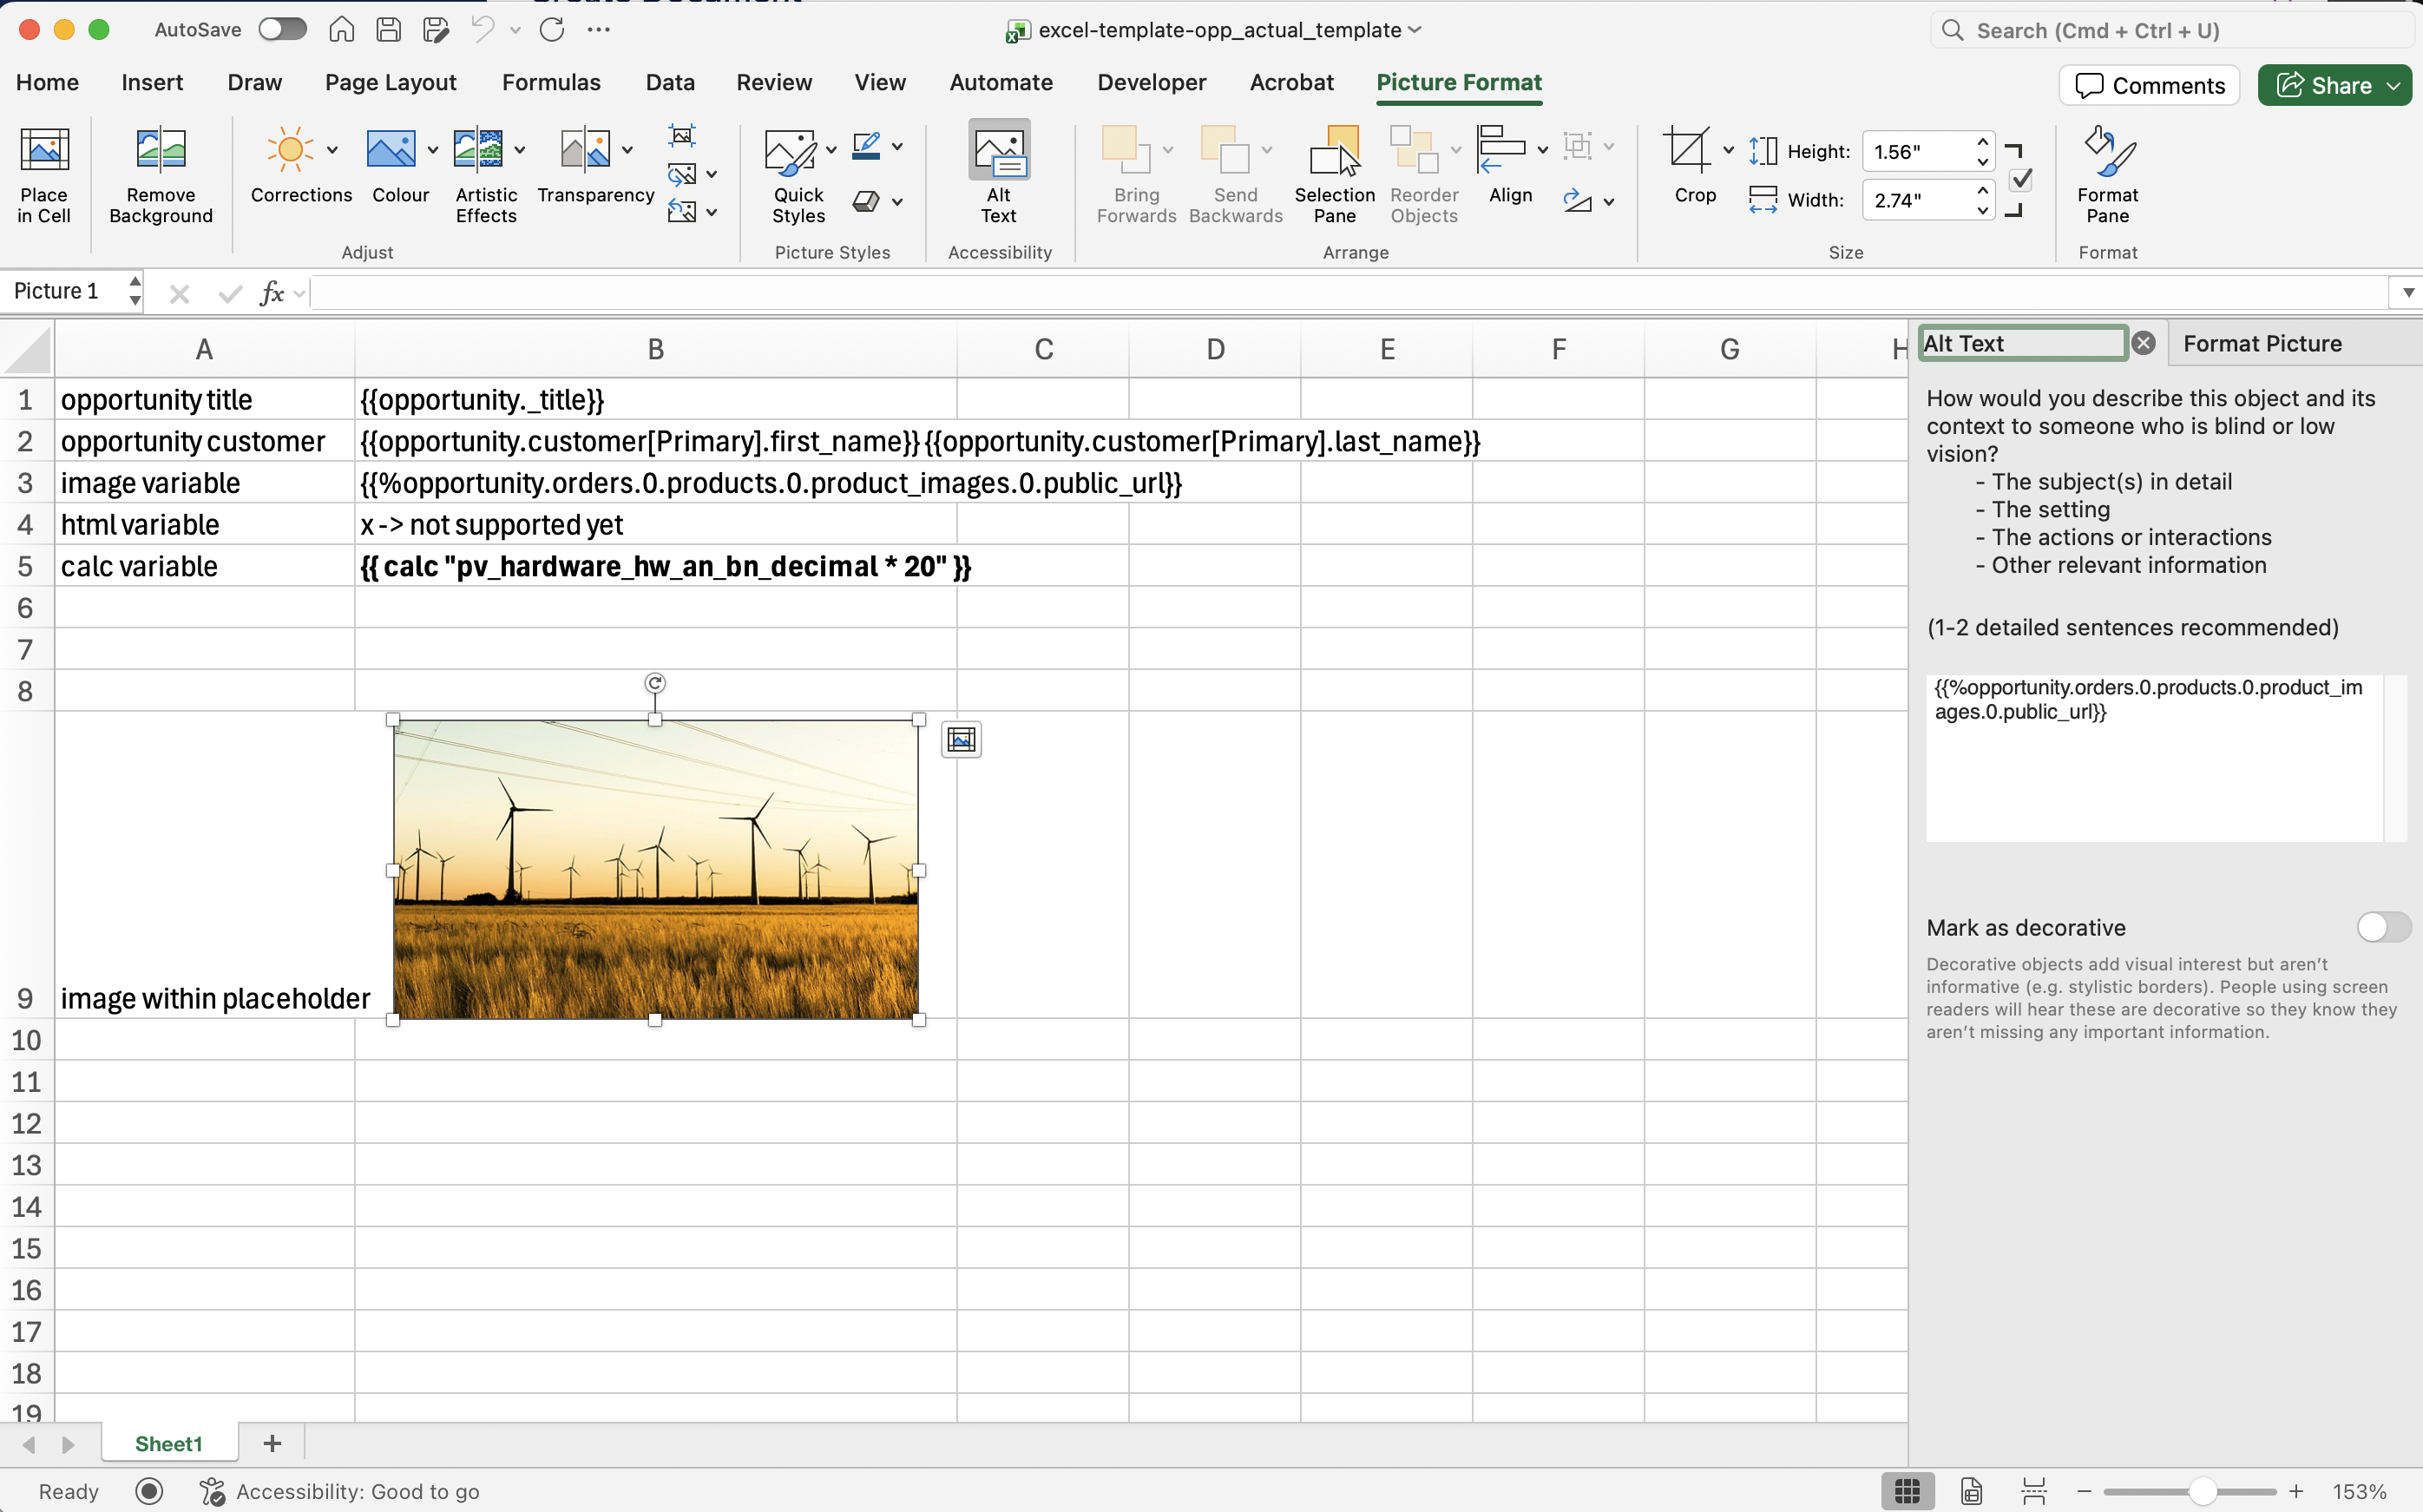Uncheck the lock aspect ratio checkbox
The width and height of the screenshot is (2423, 1512).
point(2021,179)
